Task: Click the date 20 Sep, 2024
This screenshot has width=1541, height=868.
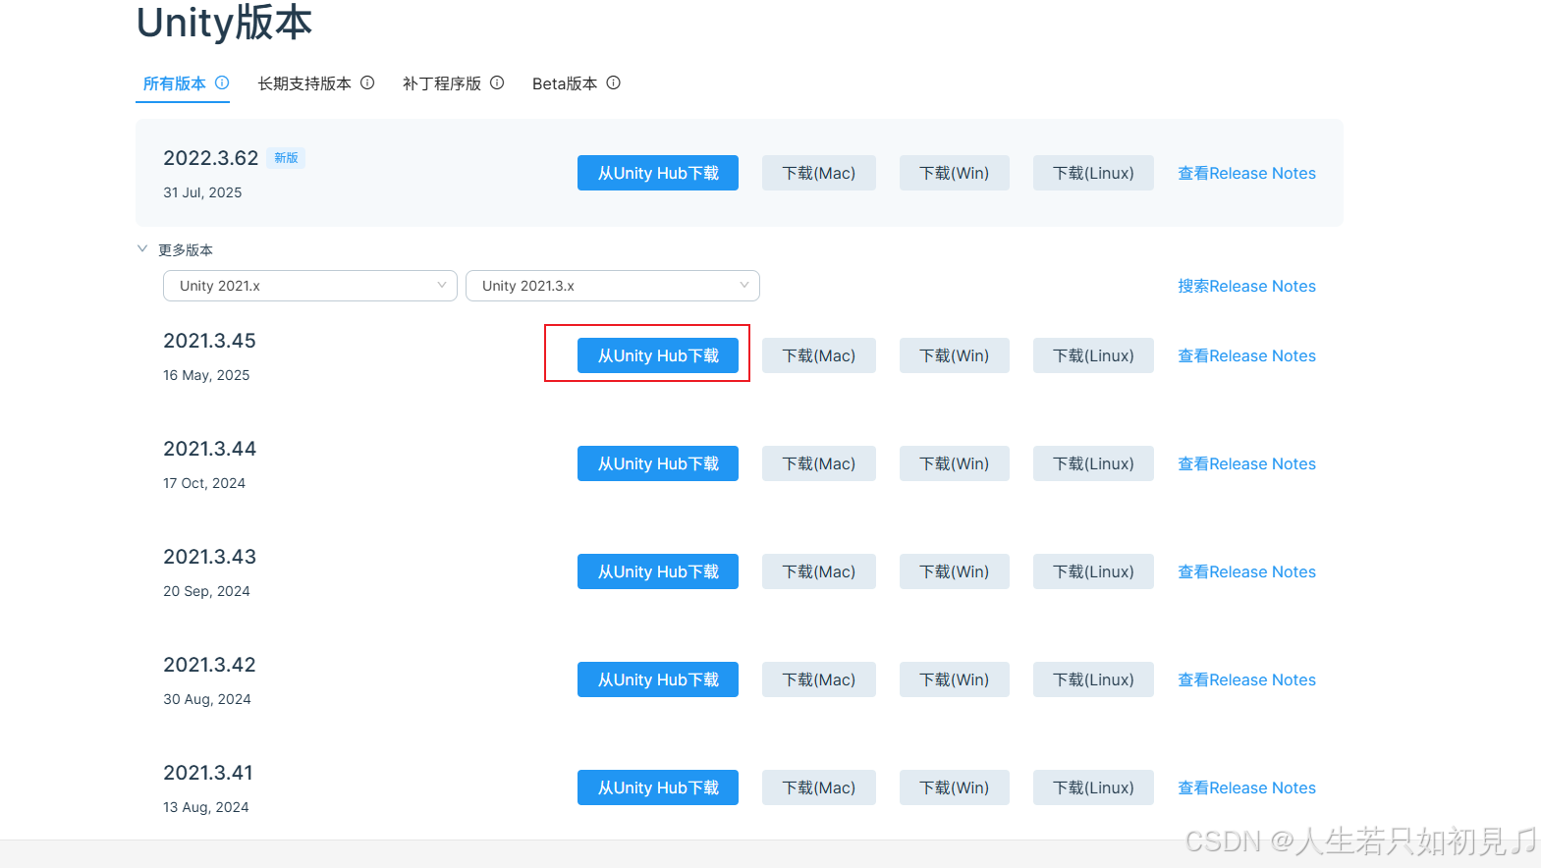Action: (x=206, y=591)
